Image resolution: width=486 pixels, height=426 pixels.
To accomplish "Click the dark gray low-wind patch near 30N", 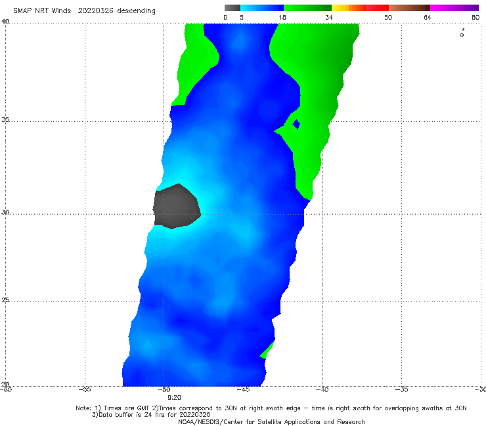I will (x=177, y=206).
